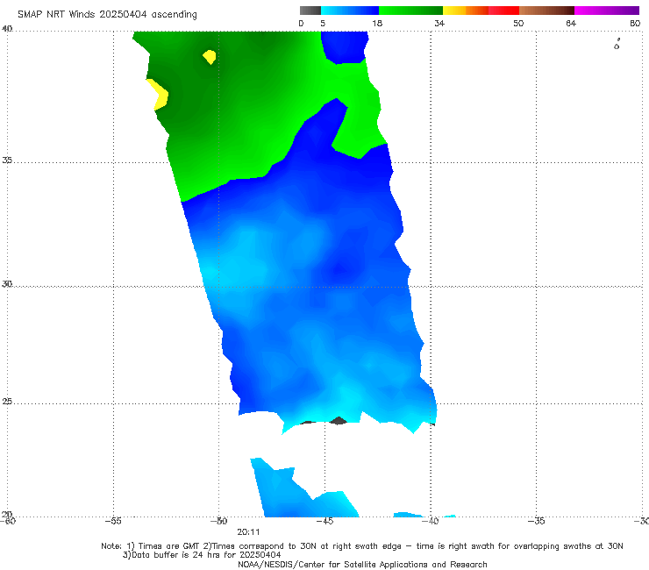Click the "20:11" swath time label
The height and width of the screenshot is (570, 649).
pos(248,532)
